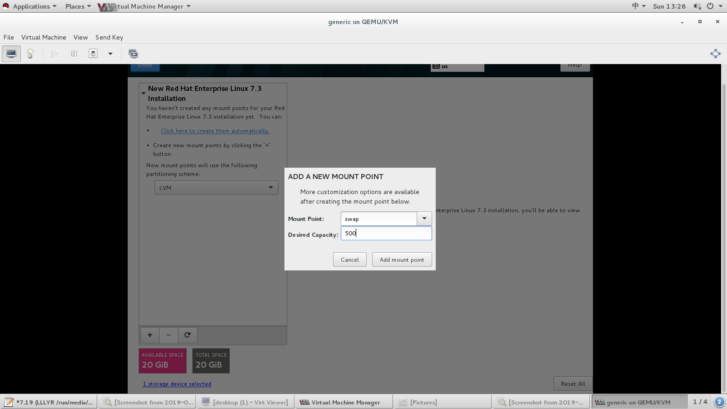This screenshot has height=409, width=727.
Task: Reload storage configuration button
Action: click(x=188, y=335)
